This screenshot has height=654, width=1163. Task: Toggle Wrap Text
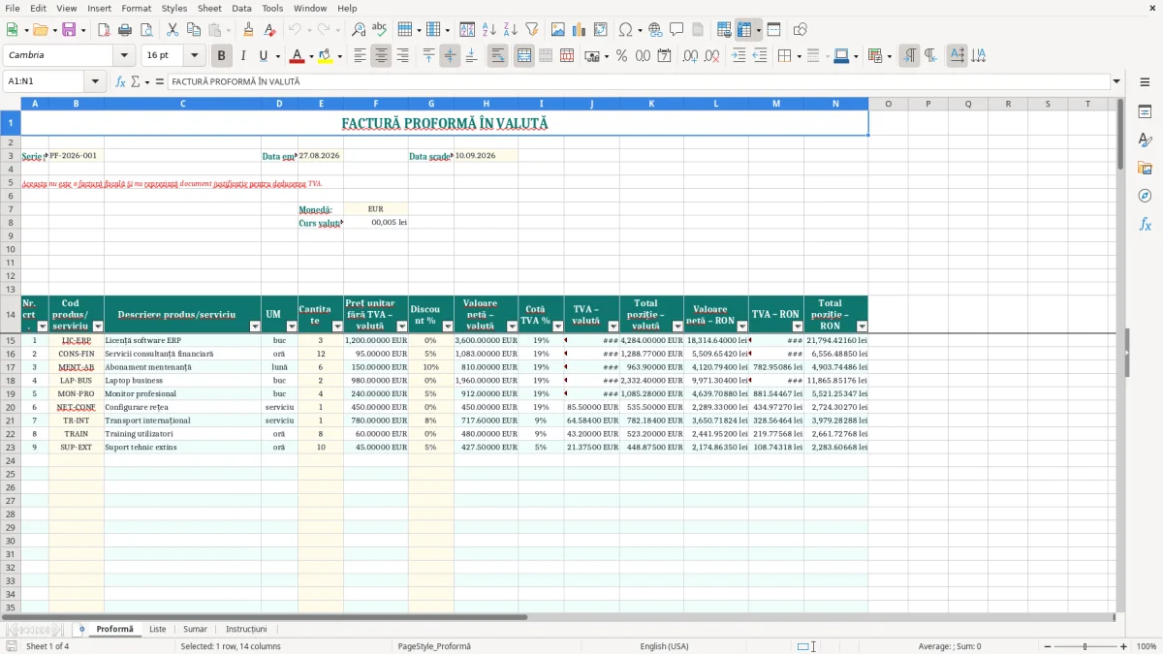point(498,56)
